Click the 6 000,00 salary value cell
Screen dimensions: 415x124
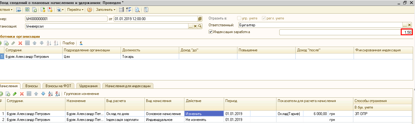click(x=316, y=113)
